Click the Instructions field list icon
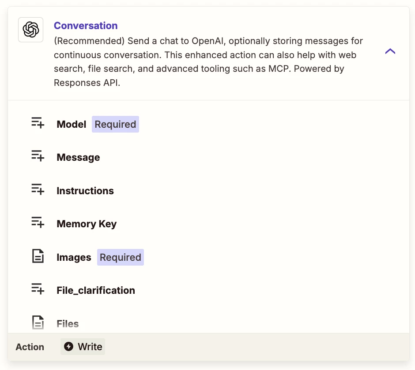Screen dimensions: 415x370 pos(38,189)
